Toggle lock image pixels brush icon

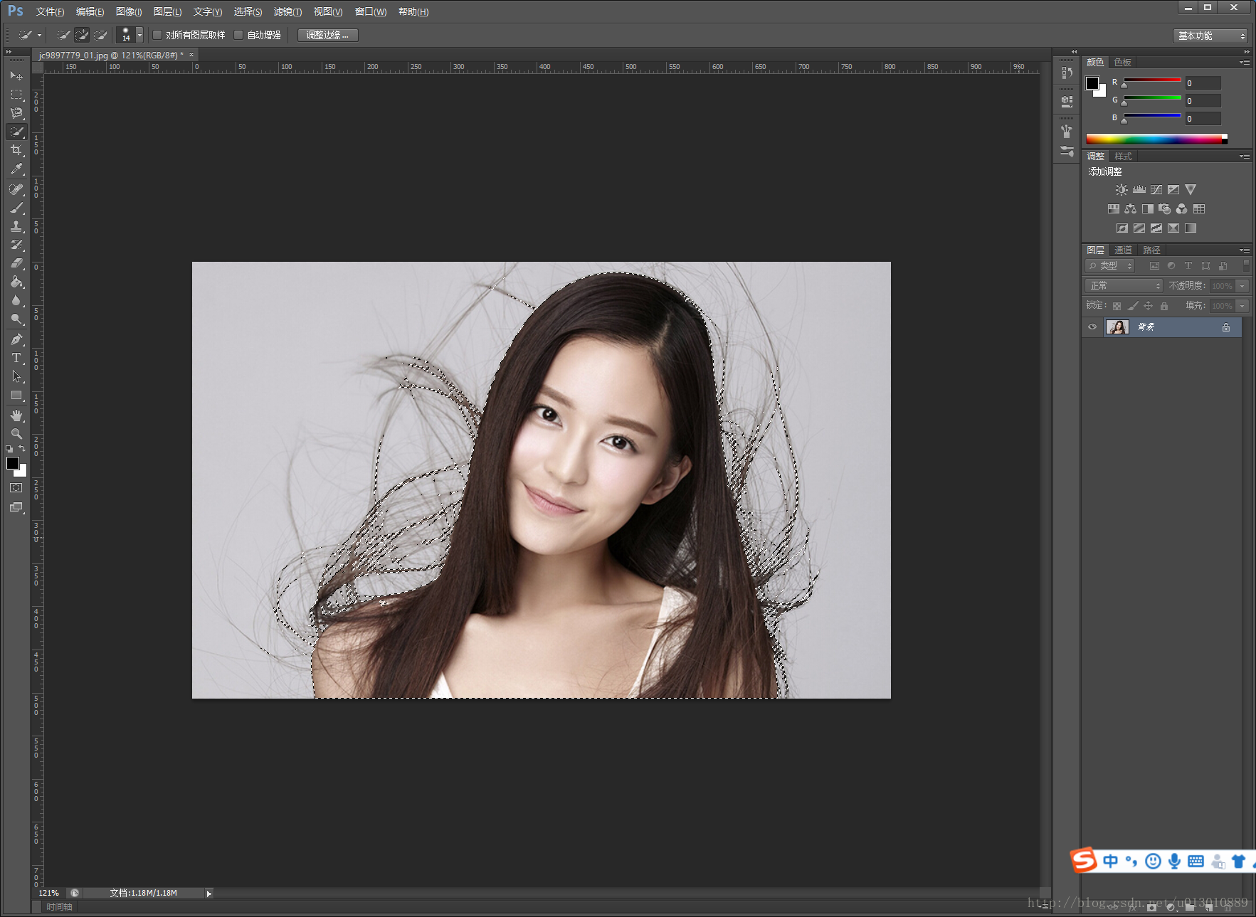point(1133,306)
